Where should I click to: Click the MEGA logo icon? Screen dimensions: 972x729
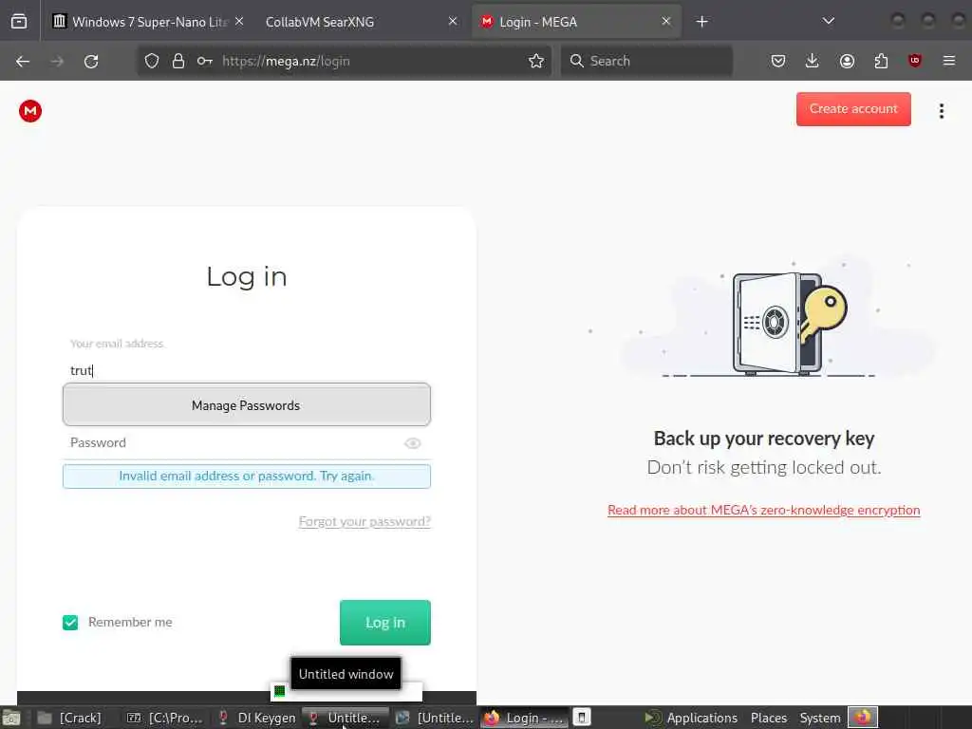pyautogui.click(x=29, y=111)
